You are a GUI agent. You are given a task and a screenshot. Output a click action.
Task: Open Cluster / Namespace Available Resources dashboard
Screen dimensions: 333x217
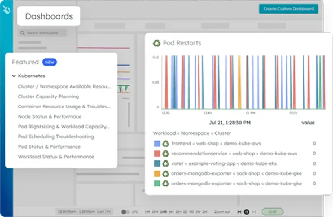tap(64, 86)
